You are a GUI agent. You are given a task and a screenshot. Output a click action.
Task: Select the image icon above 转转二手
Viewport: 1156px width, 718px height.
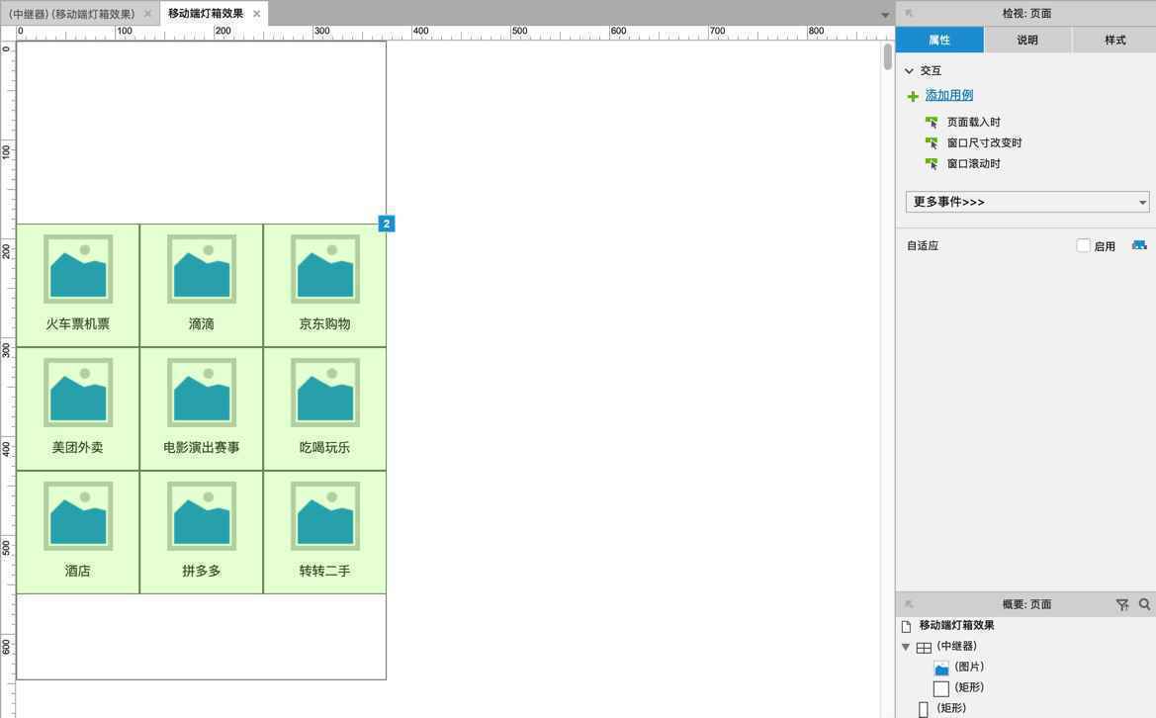pyautogui.click(x=325, y=516)
